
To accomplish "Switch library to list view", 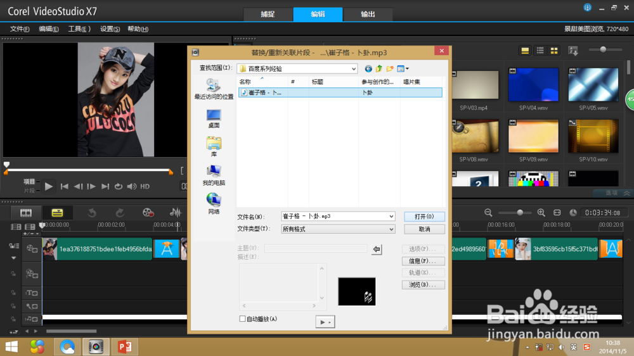I will (x=540, y=51).
